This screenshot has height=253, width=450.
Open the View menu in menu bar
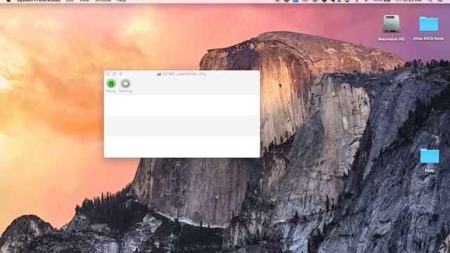tap(84, 1)
